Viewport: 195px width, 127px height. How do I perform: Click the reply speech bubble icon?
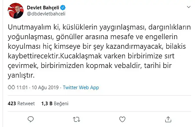coord(31,119)
